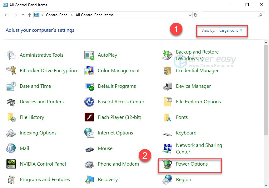This screenshot has height=188, width=269.
Task: Click the Flash Player icon
Action: pyautogui.click(x=89, y=117)
